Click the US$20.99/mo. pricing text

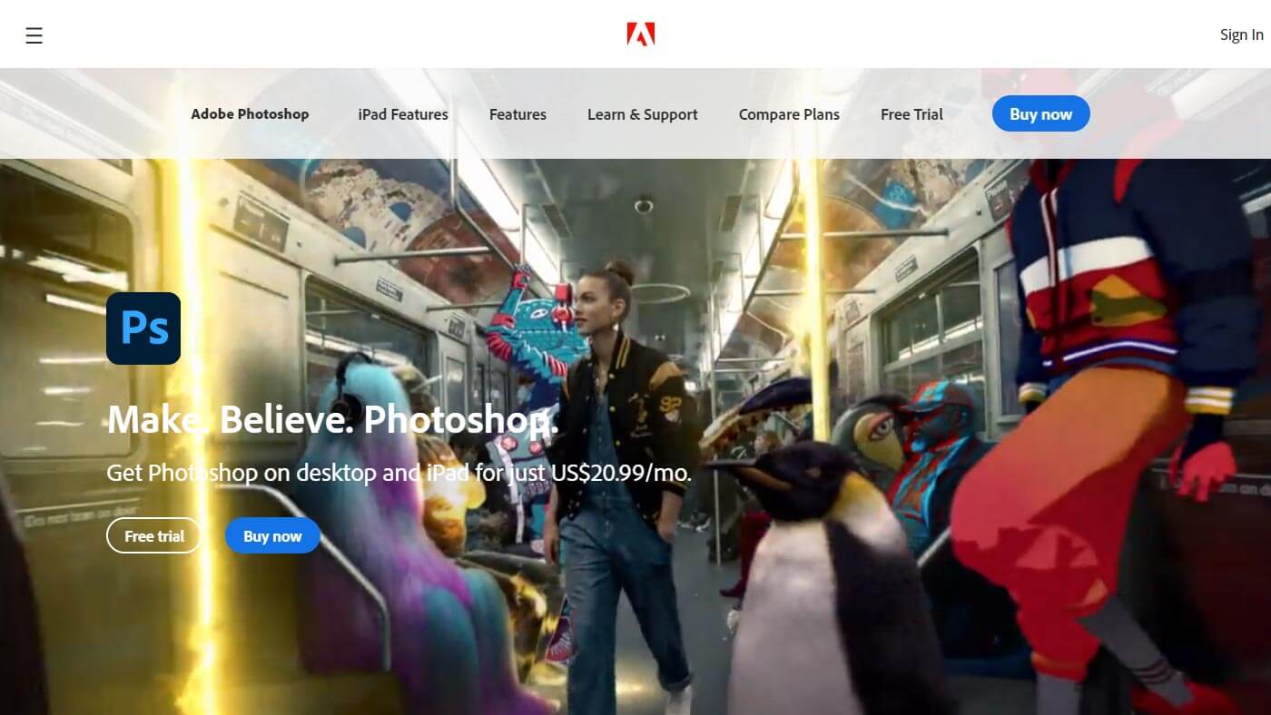click(621, 473)
